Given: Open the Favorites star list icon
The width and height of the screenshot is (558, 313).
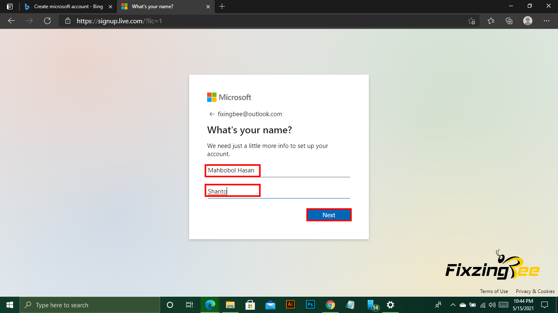Looking at the screenshot, I should [x=491, y=21].
